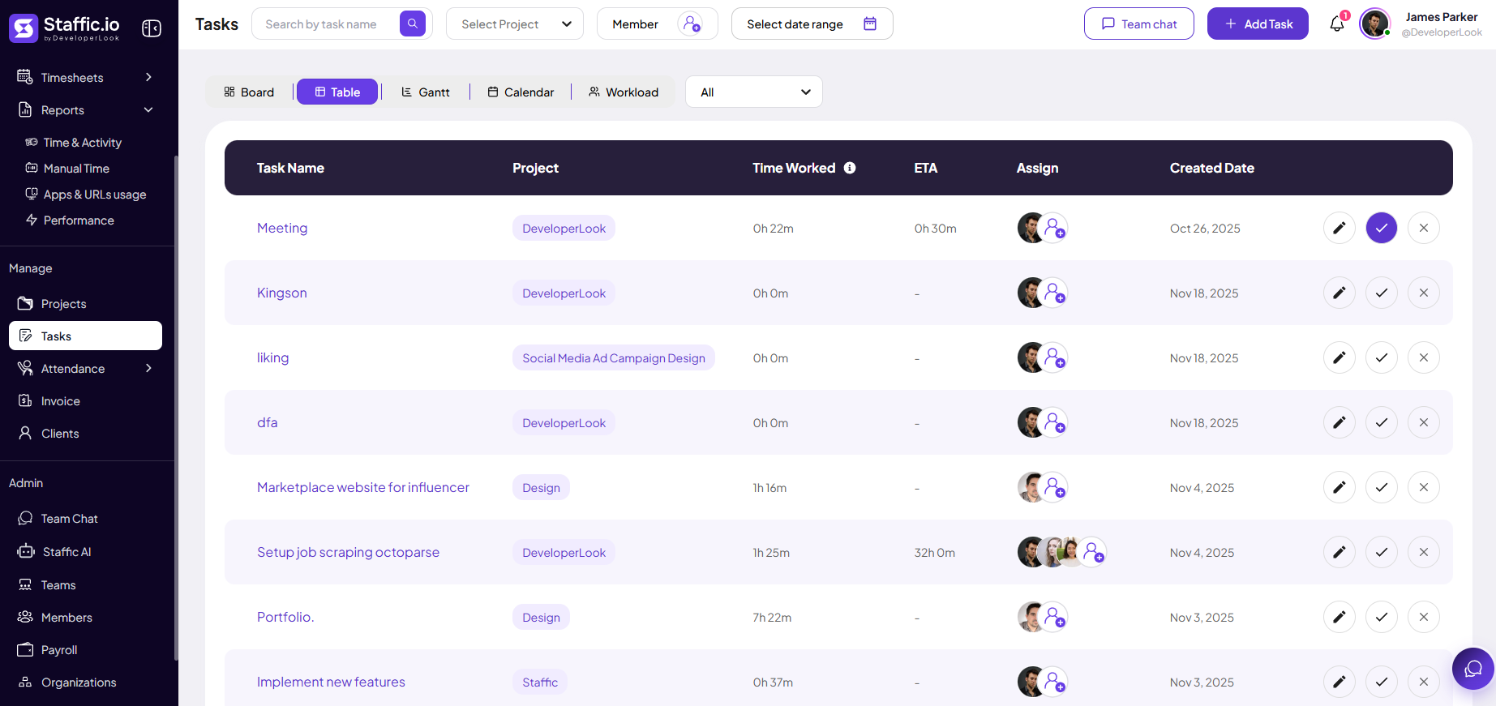Edit the Marketplace website for influencer task
The image size is (1496, 706).
pos(1340,487)
